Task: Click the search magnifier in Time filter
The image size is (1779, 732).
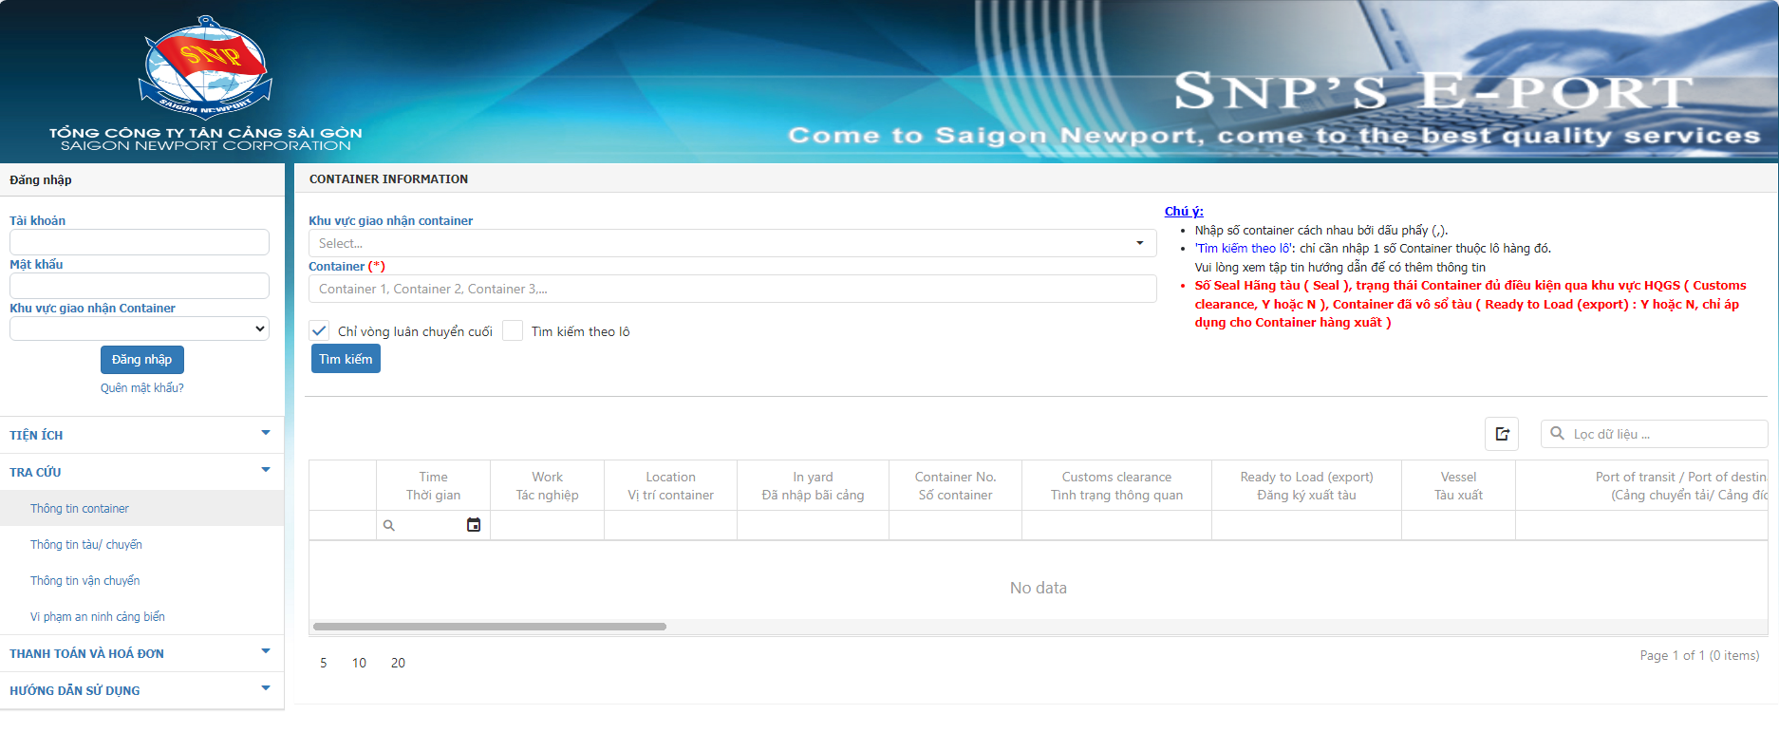Action: pos(388,525)
